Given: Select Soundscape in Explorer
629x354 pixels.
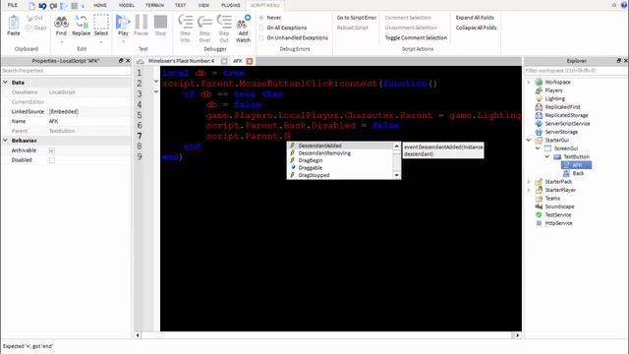Looking at the screenshot, I should tap(559, 206).
